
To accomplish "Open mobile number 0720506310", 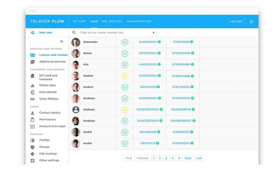I will (x=181, y=143).
